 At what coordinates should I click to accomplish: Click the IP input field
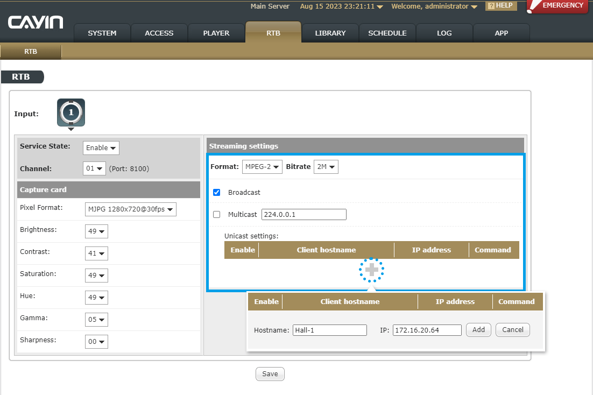click(x=427, y=330)
